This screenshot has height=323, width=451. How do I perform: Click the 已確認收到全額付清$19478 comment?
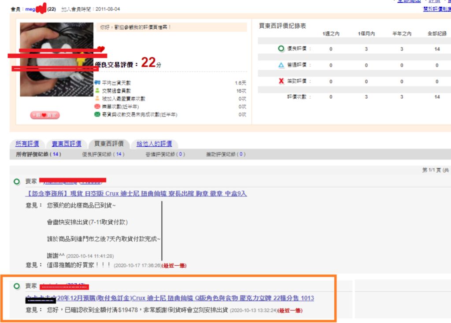137,310
